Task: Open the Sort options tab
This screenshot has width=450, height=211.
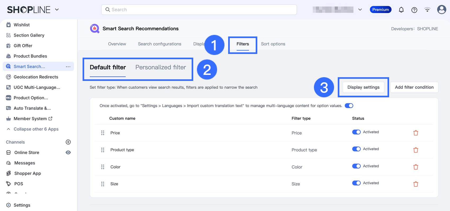Action: click(273, 44)
